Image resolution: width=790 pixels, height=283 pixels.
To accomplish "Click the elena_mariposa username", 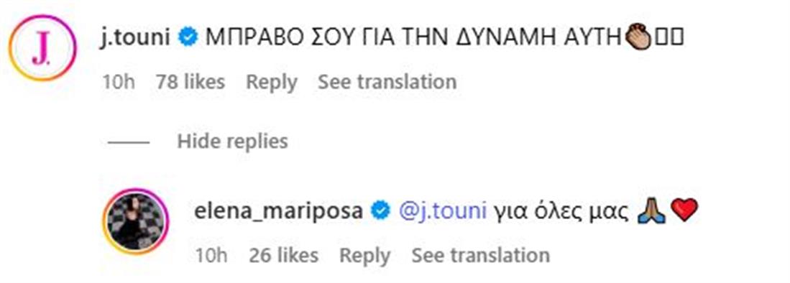I will pos(279,210).
